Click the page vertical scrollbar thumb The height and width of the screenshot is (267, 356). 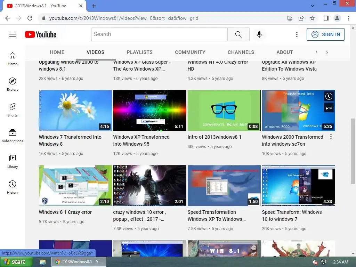[353, 151]
